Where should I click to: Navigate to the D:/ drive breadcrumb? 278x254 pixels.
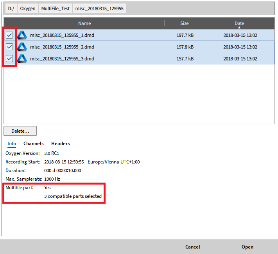pos(11,9)
